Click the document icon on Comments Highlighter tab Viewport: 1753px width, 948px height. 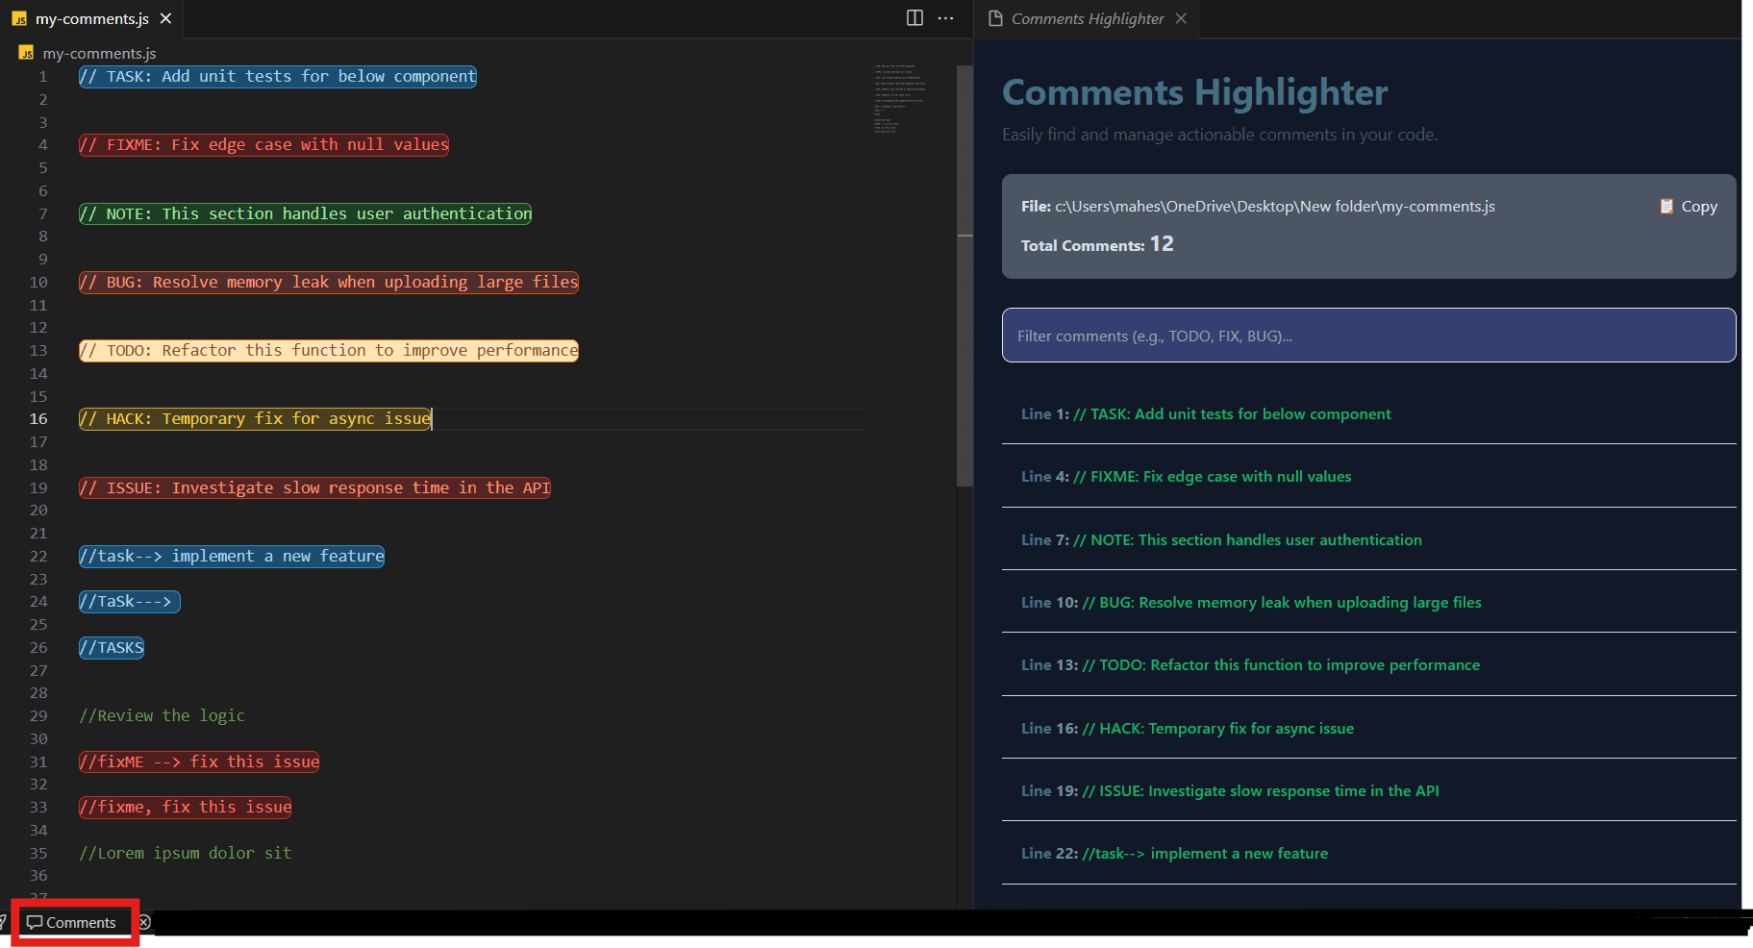tap(997, 17)
